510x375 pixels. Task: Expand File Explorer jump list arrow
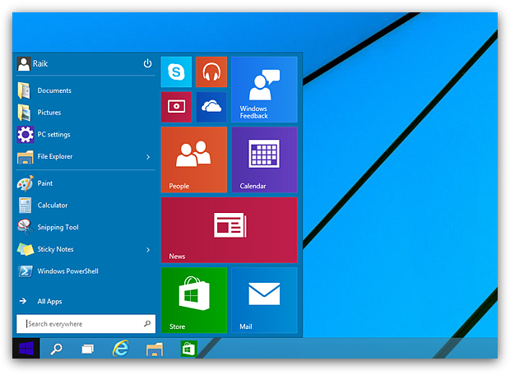148,157
